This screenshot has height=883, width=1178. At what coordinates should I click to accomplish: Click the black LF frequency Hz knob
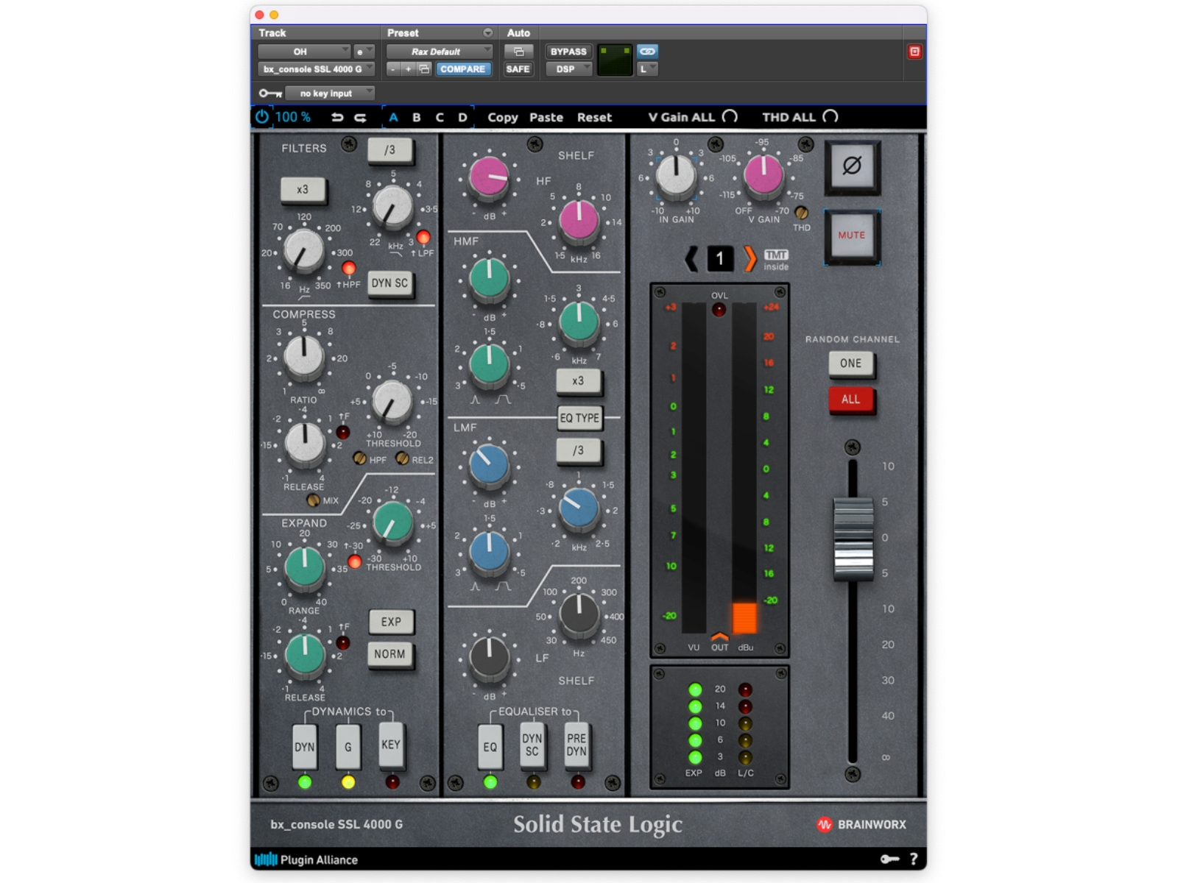(x=579, y=614)
